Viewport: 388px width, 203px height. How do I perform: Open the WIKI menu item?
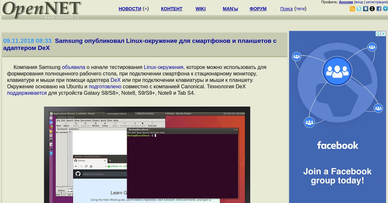[200, 9]
